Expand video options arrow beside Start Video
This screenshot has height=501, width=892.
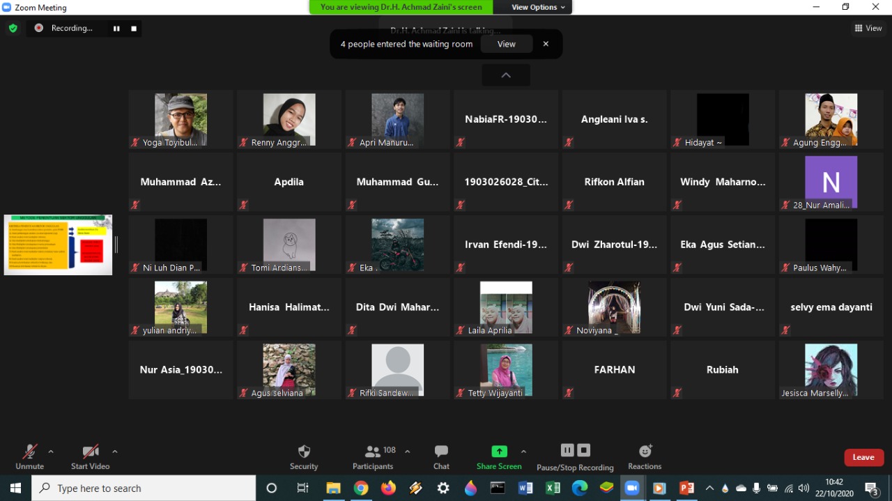point(115,452)
